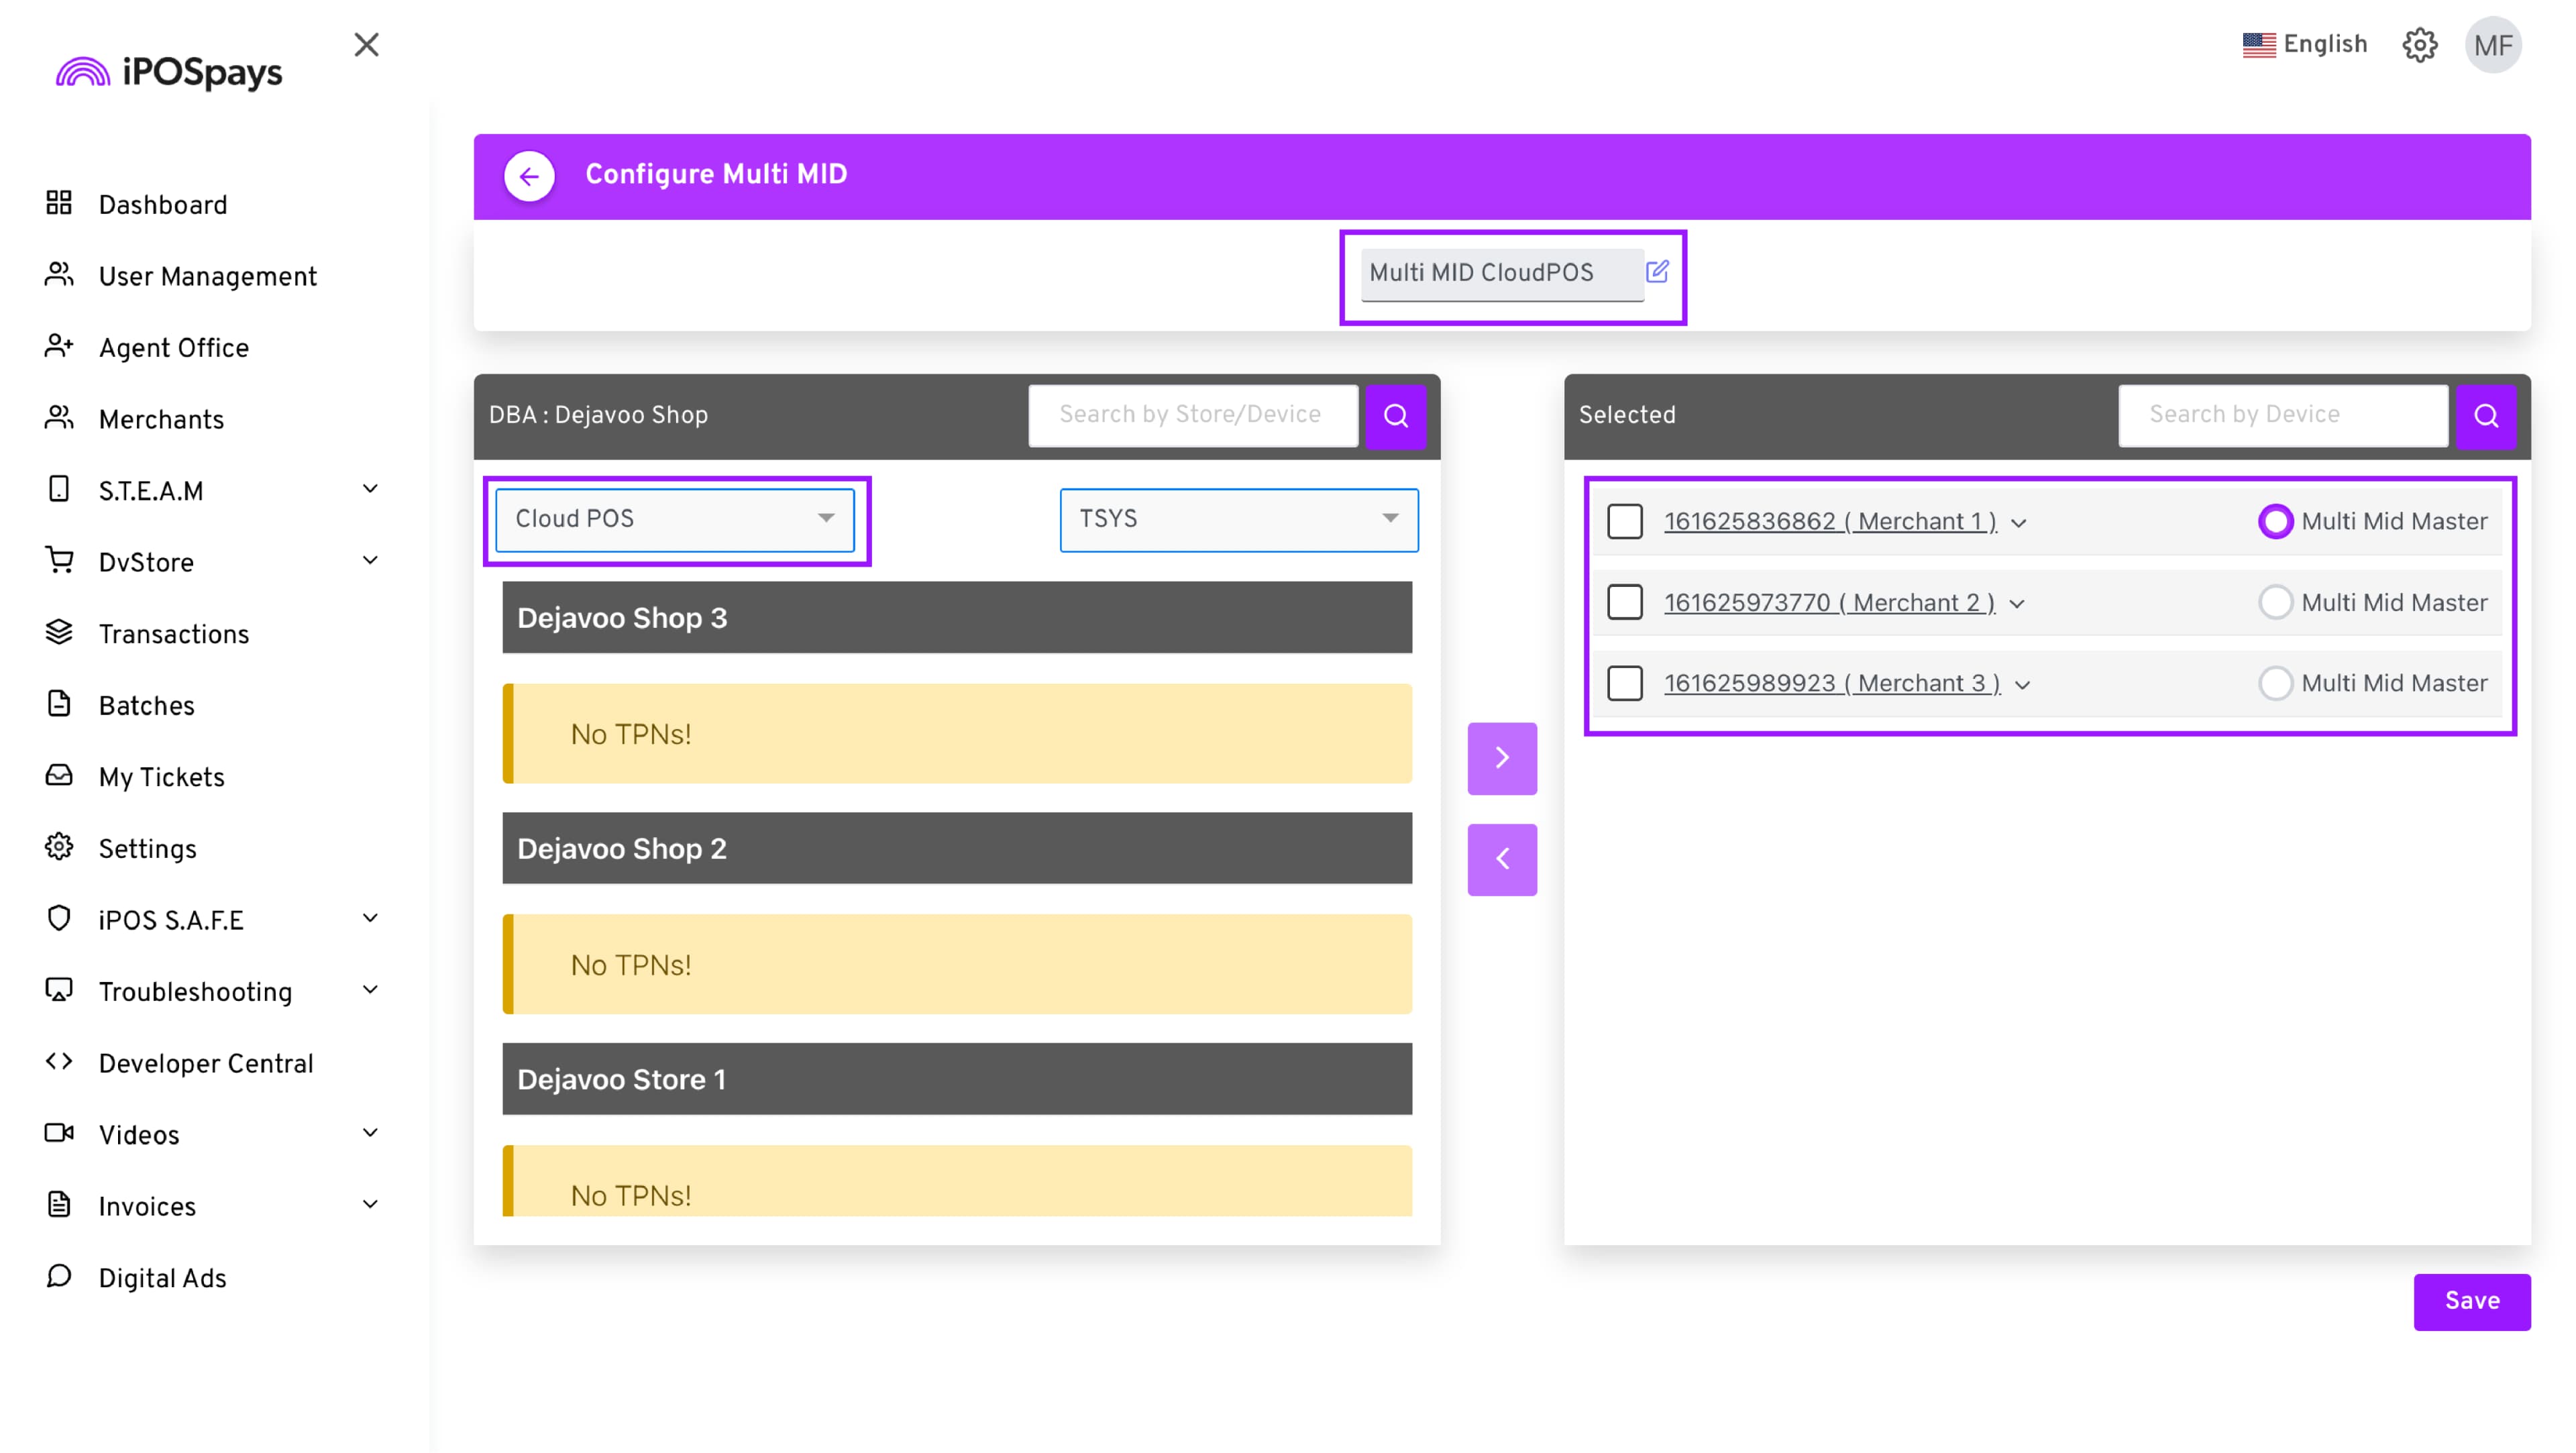Switch language via the English selector
This screenshot has height=1453, width=2576.
coord(2304,45)
